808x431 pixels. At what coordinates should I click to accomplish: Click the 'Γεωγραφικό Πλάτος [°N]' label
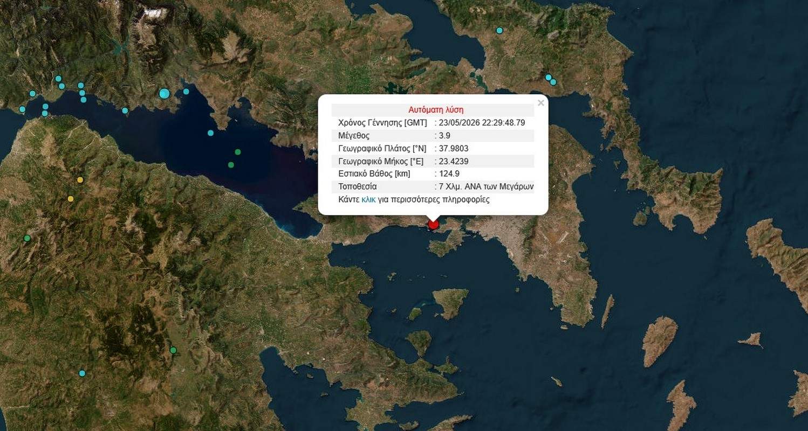382,148
